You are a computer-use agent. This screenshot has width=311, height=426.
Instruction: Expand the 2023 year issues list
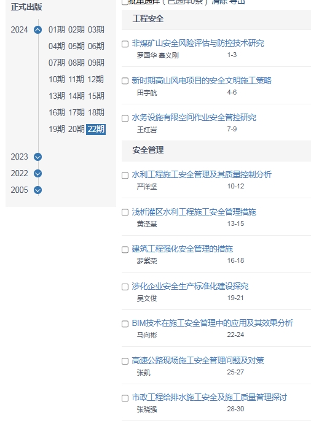point(38,157)
